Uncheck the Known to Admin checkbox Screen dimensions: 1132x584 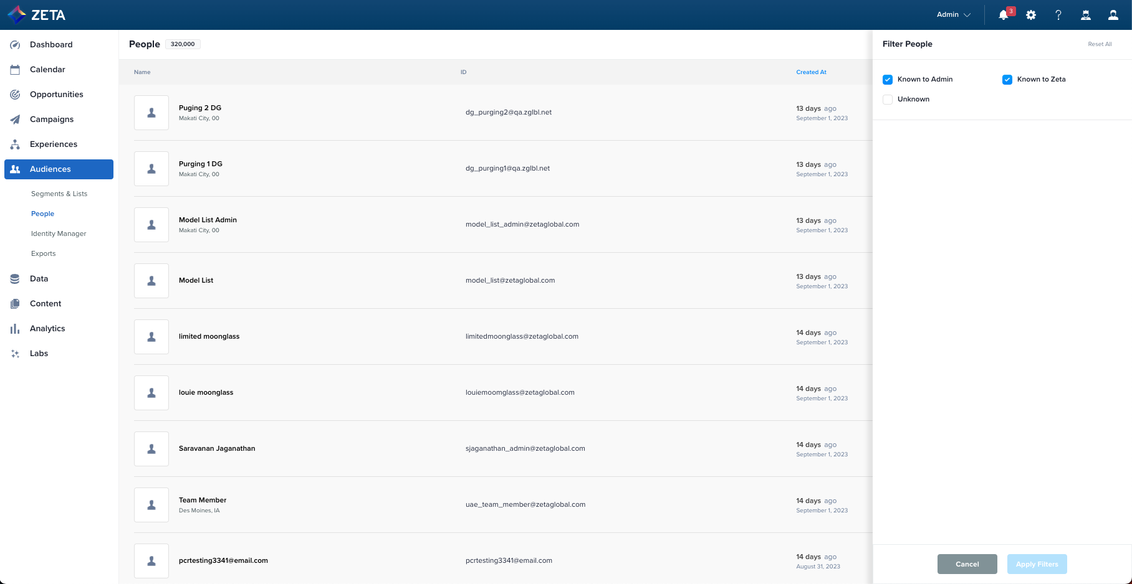point(888,80)
